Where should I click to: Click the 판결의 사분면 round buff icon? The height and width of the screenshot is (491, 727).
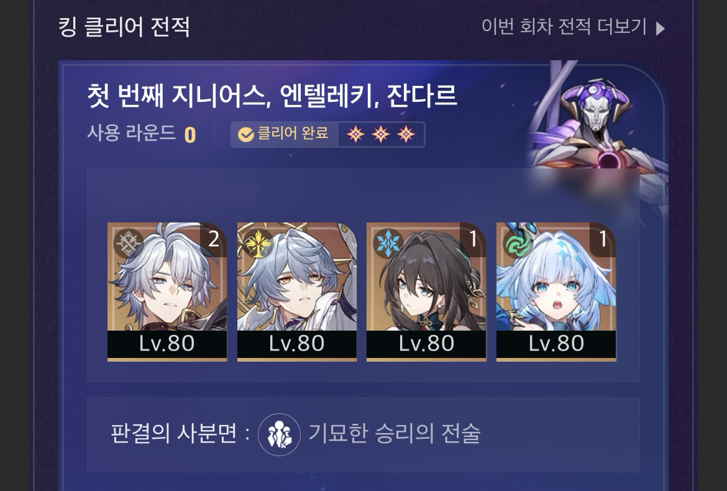click(279, 434)
